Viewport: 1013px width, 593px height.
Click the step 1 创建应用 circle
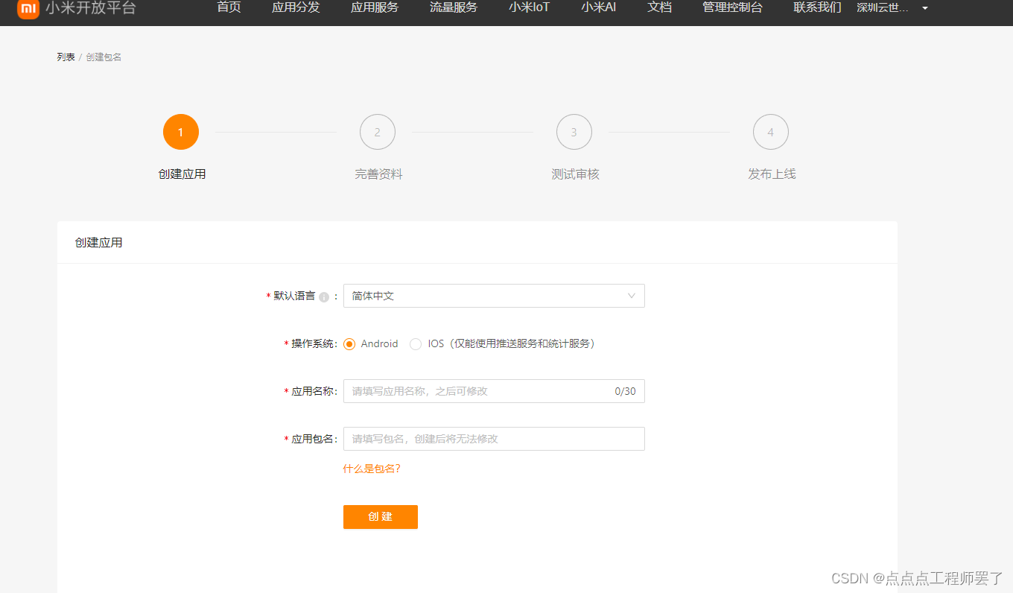(x=181, y=132)
